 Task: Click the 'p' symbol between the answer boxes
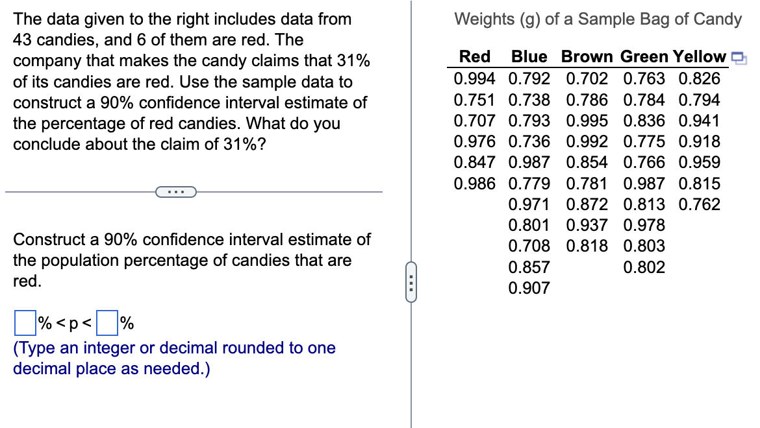click(x=73, y=322)
